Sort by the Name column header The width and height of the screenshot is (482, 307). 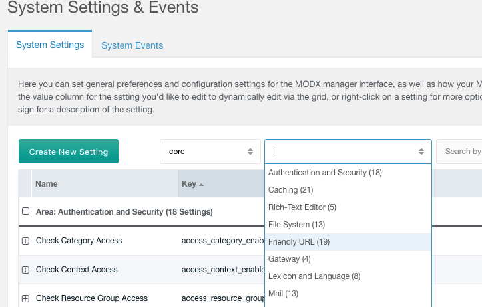105,184
